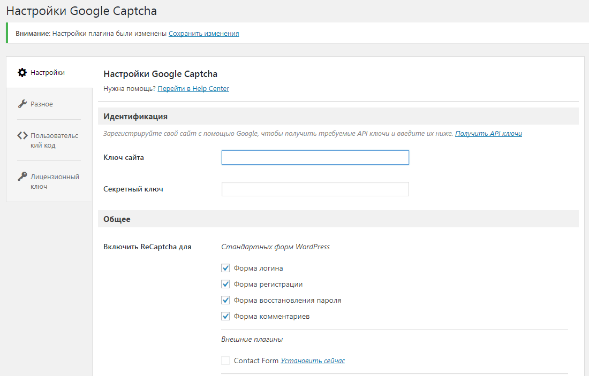Follow the Получить API ключи link
The image size is (589, 376).
(488, 133)
